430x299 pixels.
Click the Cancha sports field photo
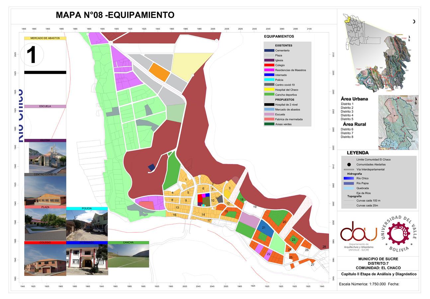point(128,256)
